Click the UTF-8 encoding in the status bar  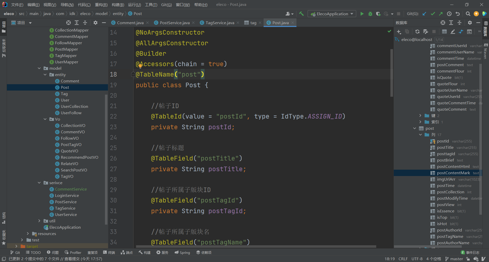click(x=417, y=259)
